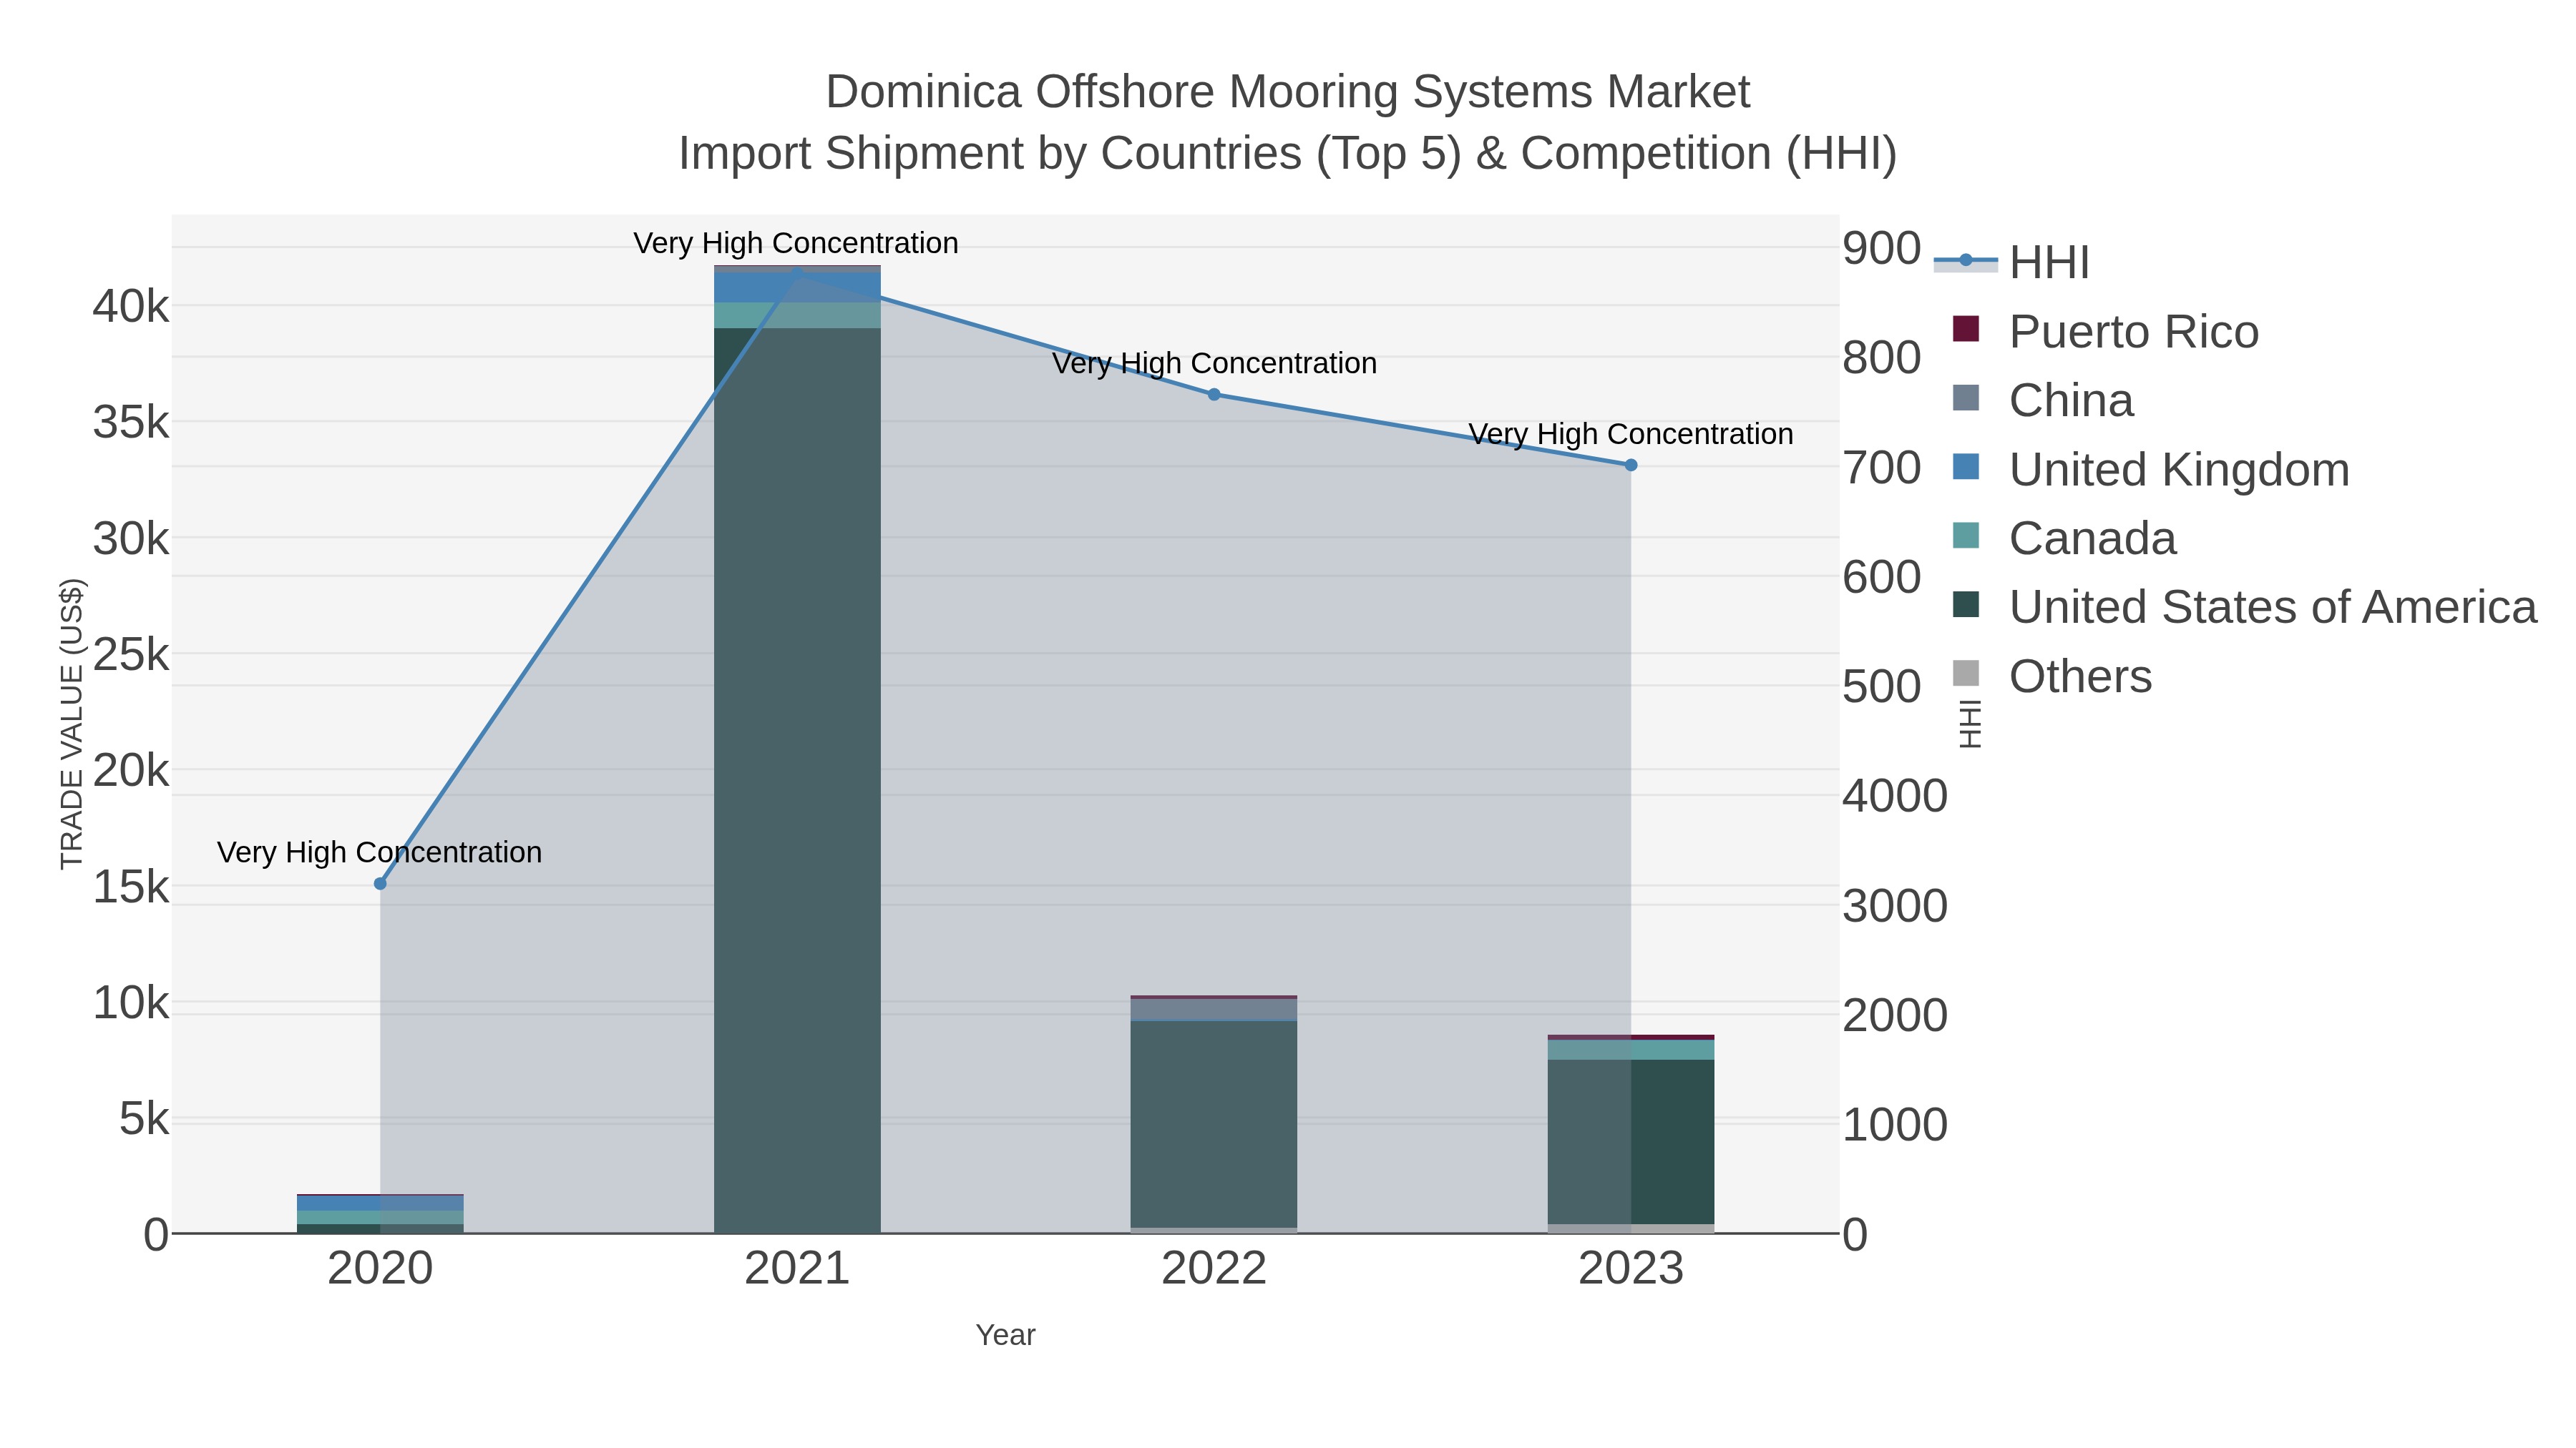
Task: Select the 2023 HHI data point
Action: point(1631,465)
